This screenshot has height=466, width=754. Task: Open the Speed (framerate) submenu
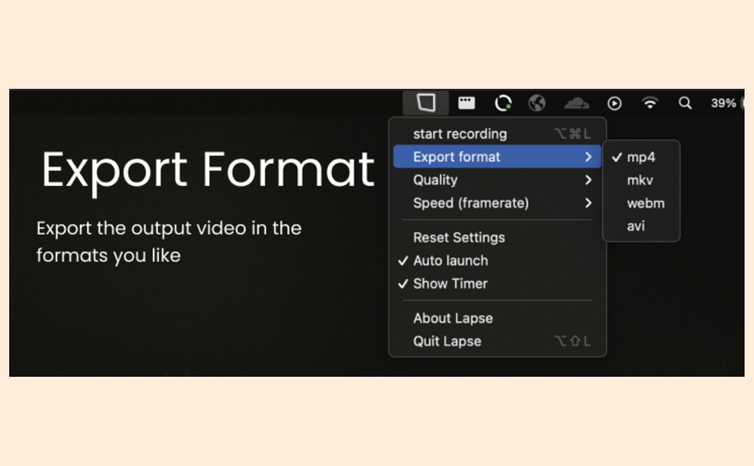point(497,203)
